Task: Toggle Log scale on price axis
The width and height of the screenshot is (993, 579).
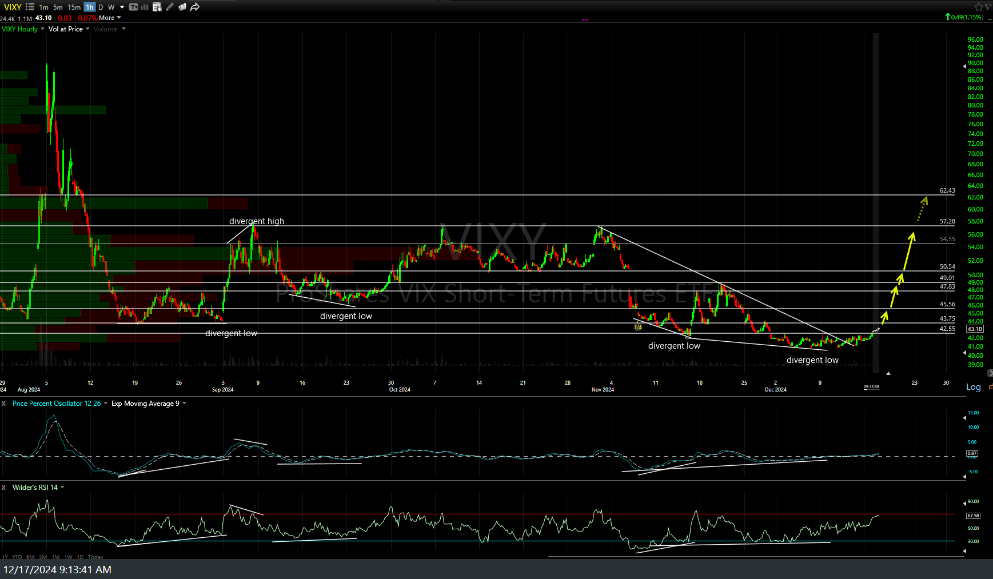Action: point(973,387)
